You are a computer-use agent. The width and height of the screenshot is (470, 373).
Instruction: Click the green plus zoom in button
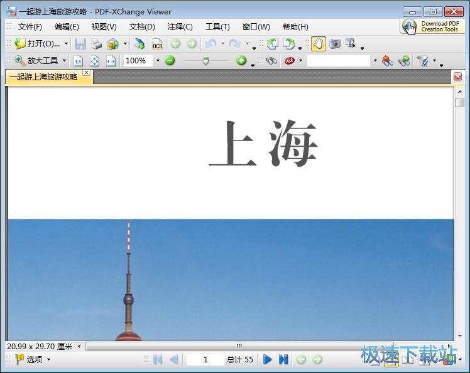click(x=241, y=60)
